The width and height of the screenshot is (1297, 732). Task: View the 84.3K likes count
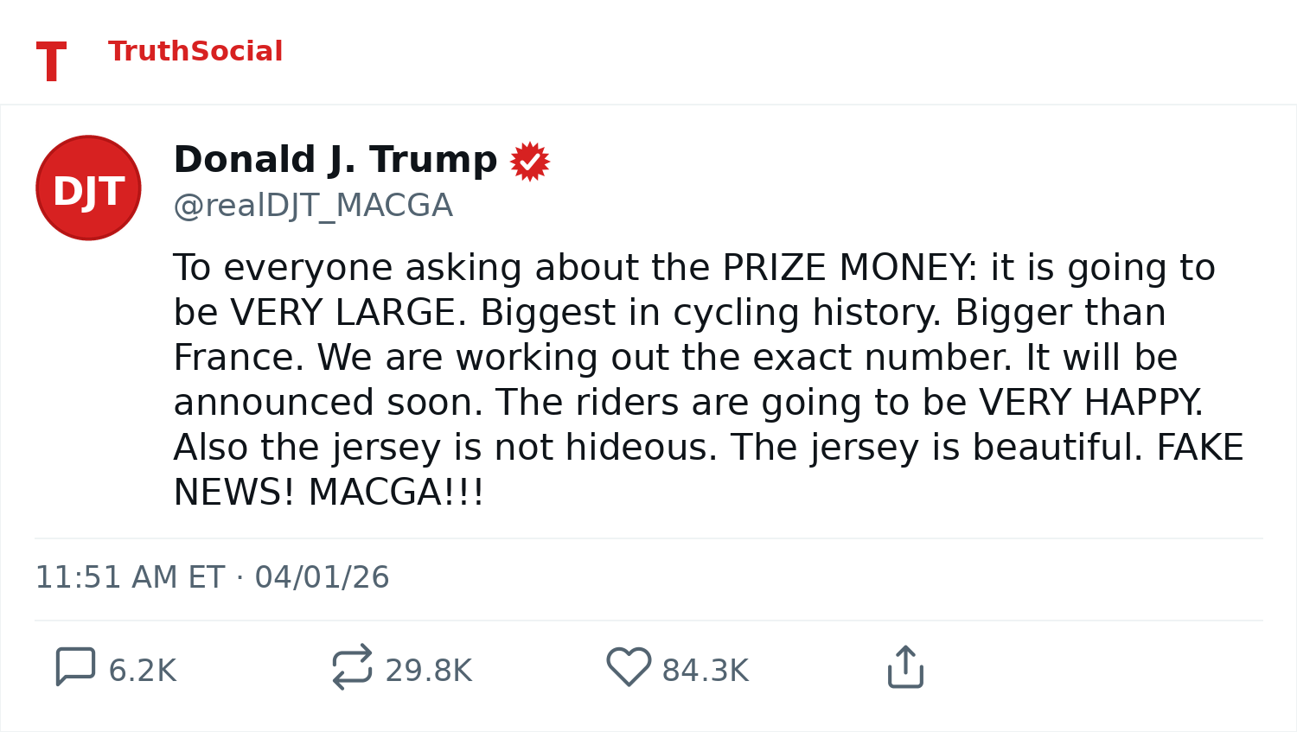(706, 671)
